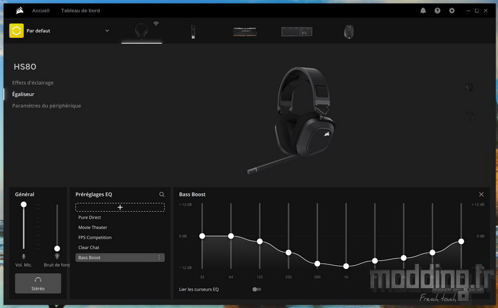Toggle Lier les curseurs EQ switch
The width and height of the screenshot is (498, 308).
256,289
